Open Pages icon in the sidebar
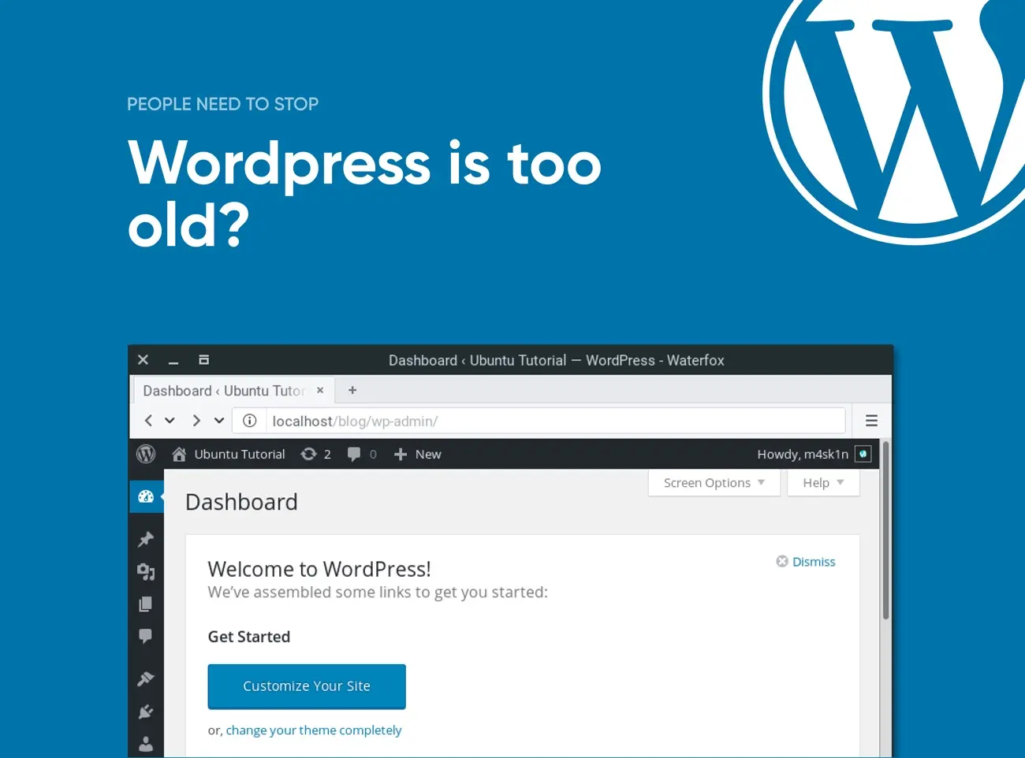 [x=146, y=604]
